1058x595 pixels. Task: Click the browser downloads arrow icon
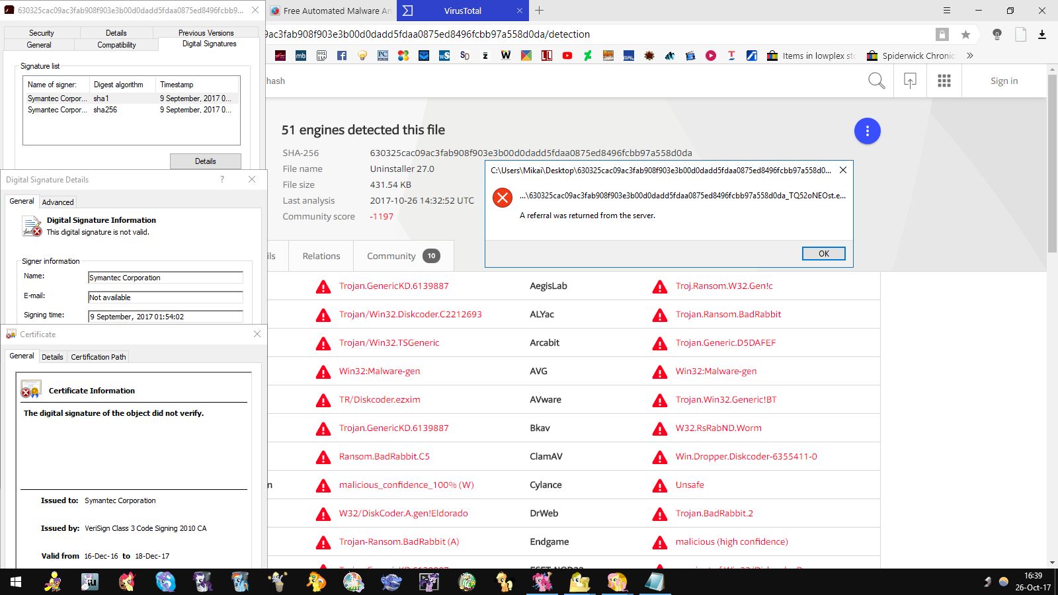(x=1042, y=34)
